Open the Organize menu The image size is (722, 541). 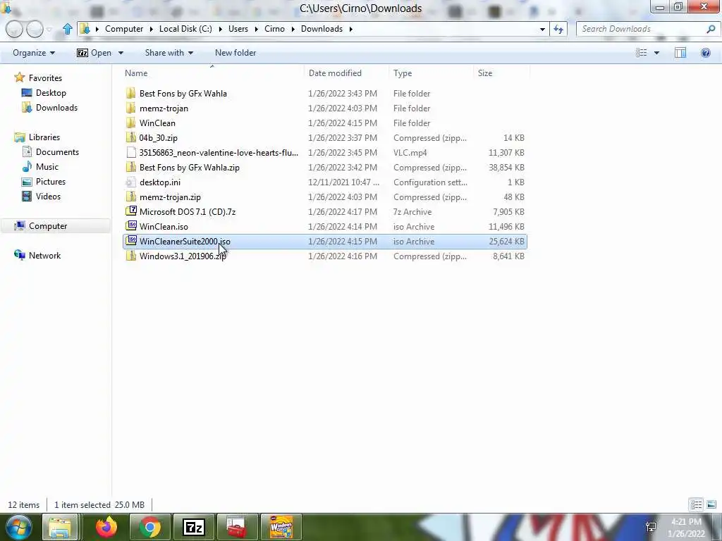pyautogui.click(x=34, y=53)
